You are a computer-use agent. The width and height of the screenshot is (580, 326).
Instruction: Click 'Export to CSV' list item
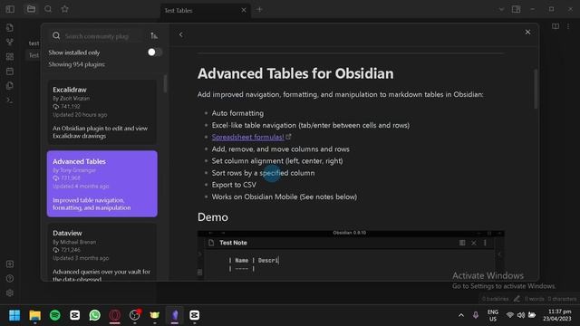tap(234, 185)
